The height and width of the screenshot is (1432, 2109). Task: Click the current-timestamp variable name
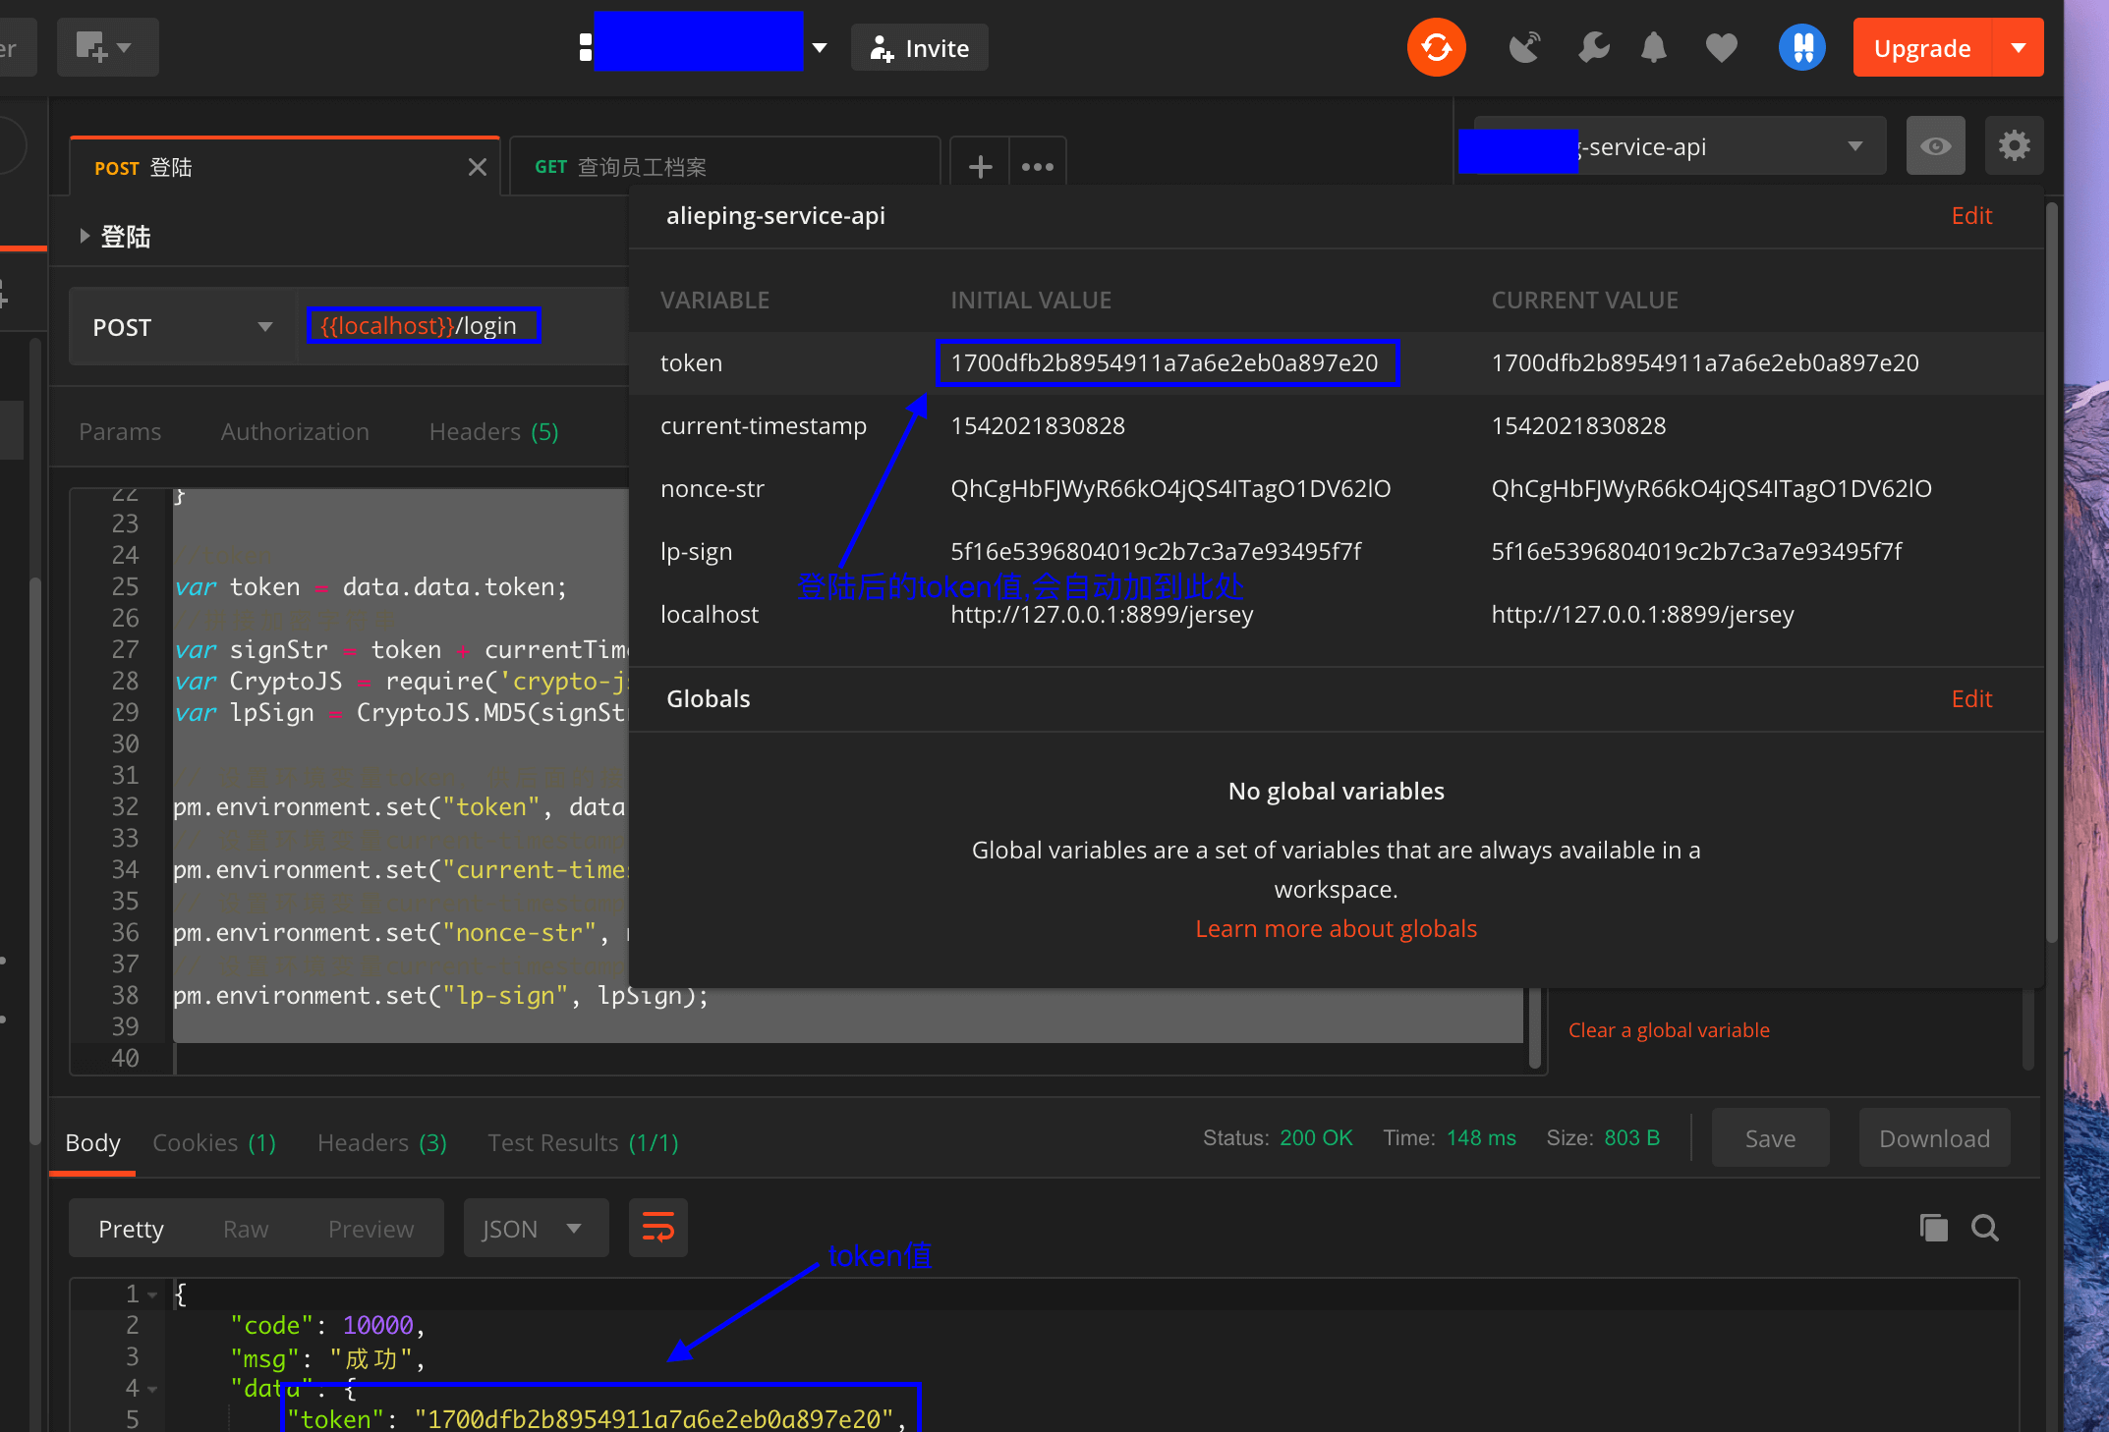pyautogui.click(x=764, y=425)
